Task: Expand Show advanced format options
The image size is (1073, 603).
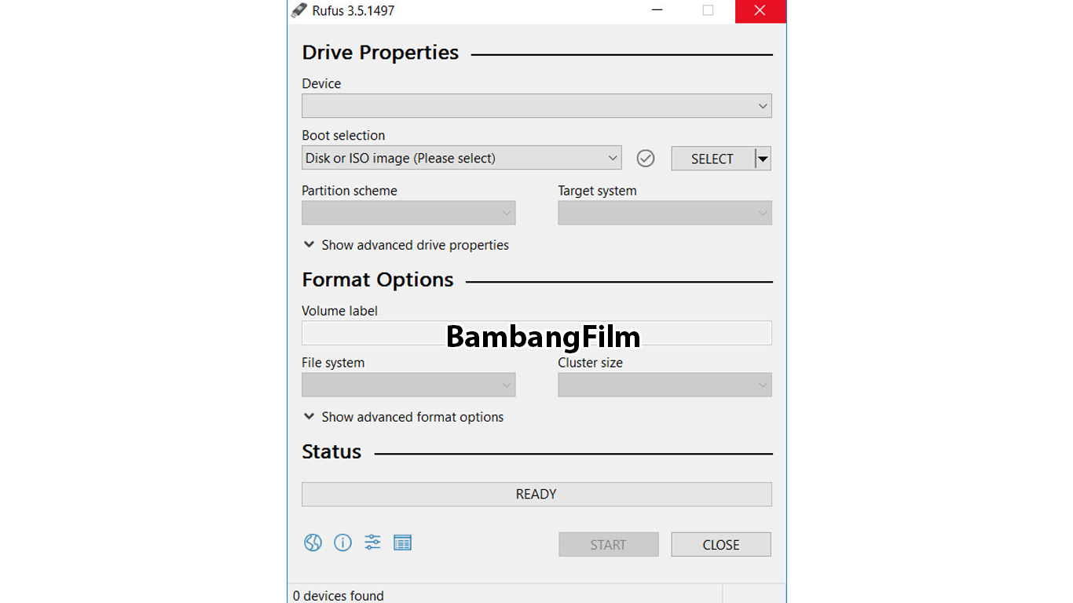Action: (404, 417)
